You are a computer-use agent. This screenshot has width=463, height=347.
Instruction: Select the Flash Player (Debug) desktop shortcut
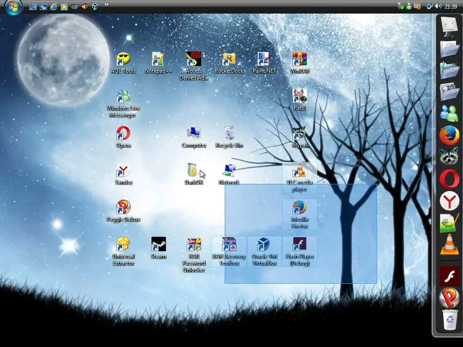pos(299,252)
